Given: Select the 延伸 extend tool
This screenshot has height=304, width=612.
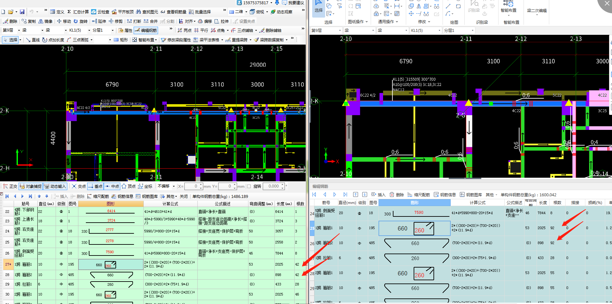Looking at the screenshot, I should pos(99,21).
